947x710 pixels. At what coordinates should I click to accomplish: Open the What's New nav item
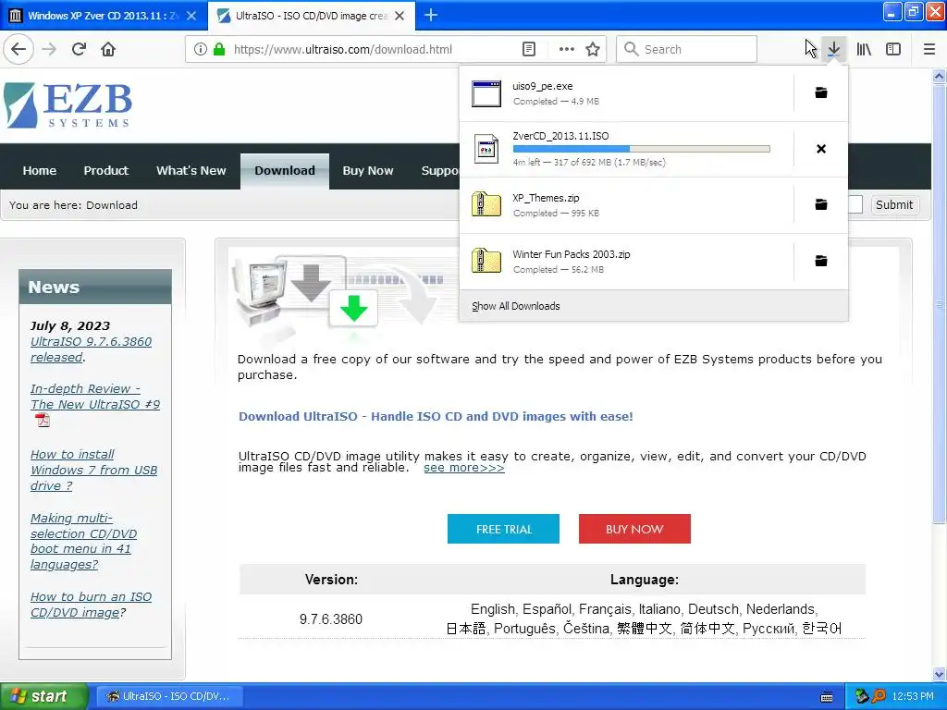pyautogui.click(x=191, y=170)
